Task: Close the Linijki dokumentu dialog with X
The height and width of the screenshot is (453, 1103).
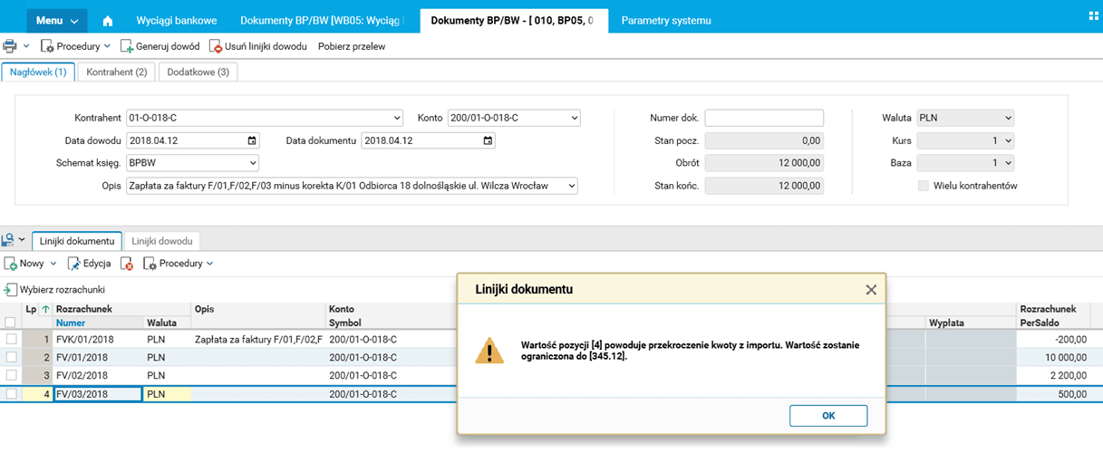Action: tap(871, 290)
